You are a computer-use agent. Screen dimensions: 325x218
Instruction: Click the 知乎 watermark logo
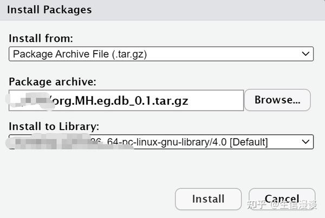click(255, 204)
